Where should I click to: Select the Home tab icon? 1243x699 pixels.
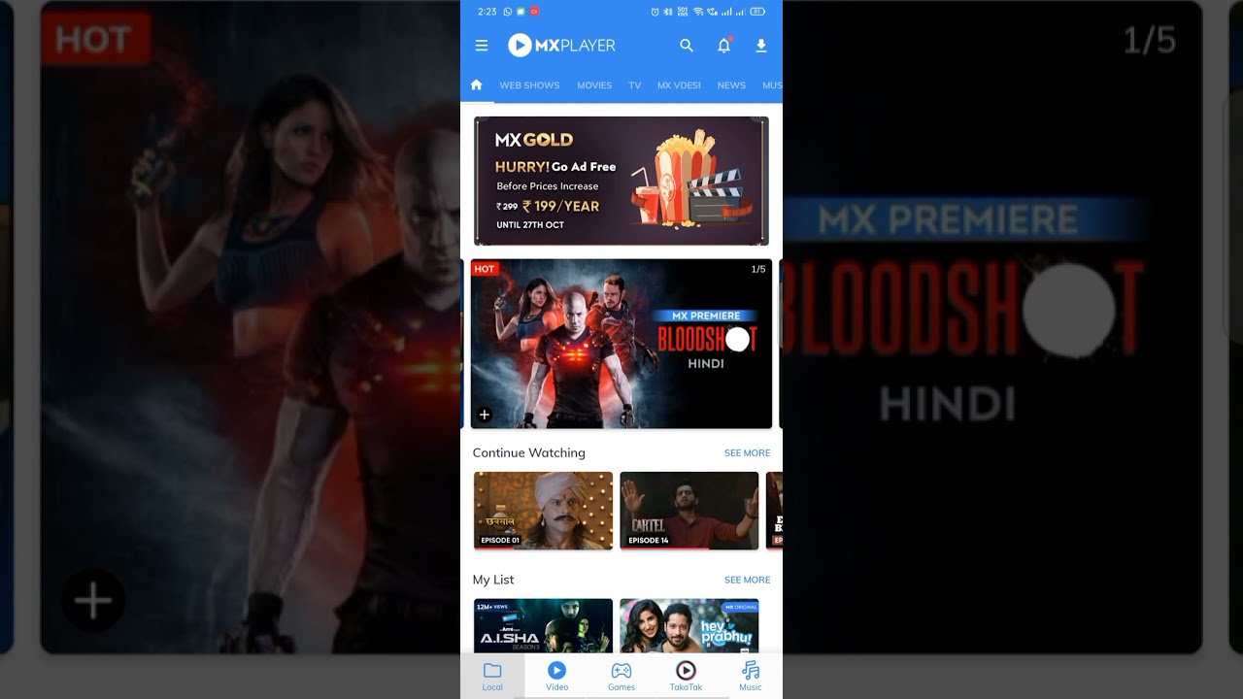[x=476, y=84]
